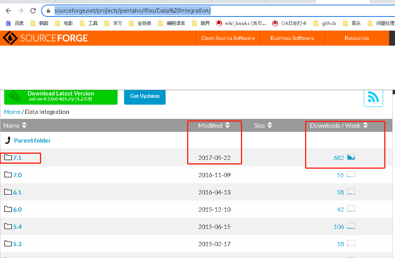Click the 2017-05-22 modified date

[x=214, y=158]
